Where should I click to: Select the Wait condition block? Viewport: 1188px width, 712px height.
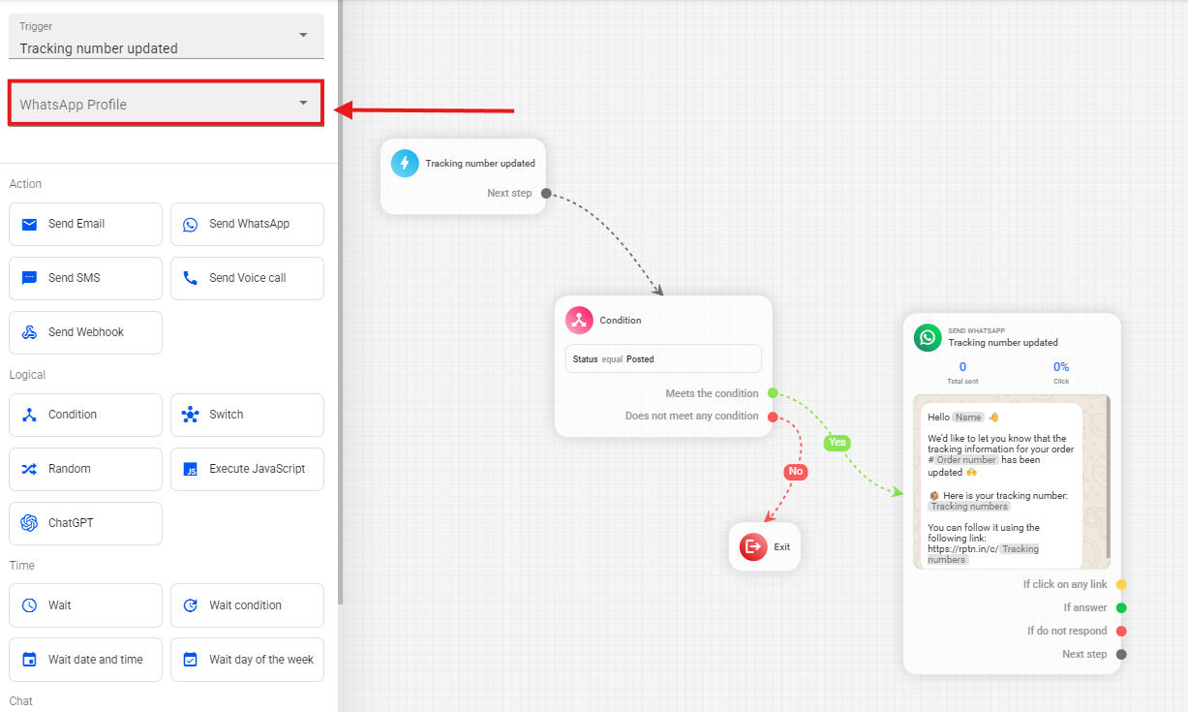click(x=247, y=605)
